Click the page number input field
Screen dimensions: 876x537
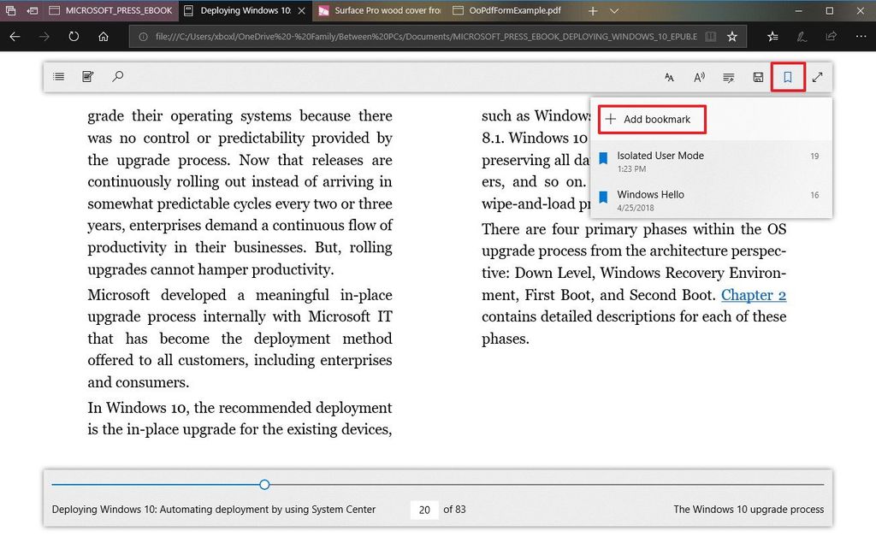click(x=425, y=510)
